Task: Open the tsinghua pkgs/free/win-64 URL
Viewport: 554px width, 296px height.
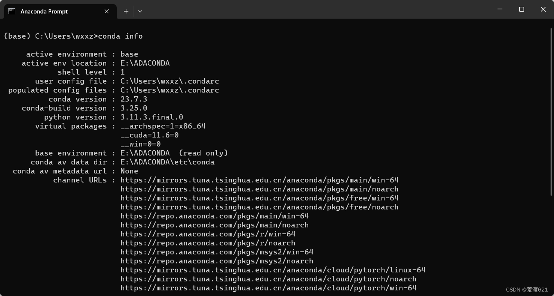Action: pyautogui.click(x=259, y=198)
